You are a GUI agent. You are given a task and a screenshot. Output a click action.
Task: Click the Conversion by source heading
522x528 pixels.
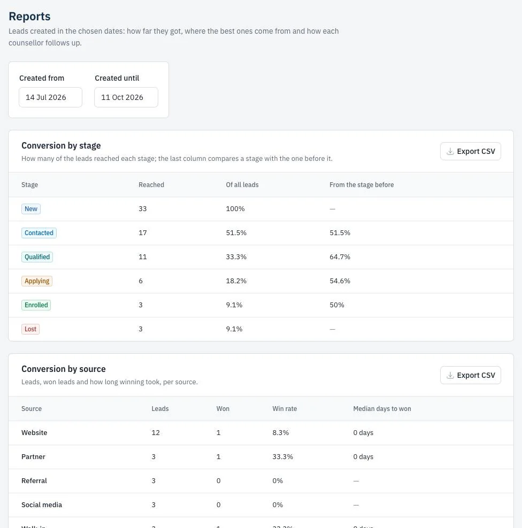pos(64,369)
